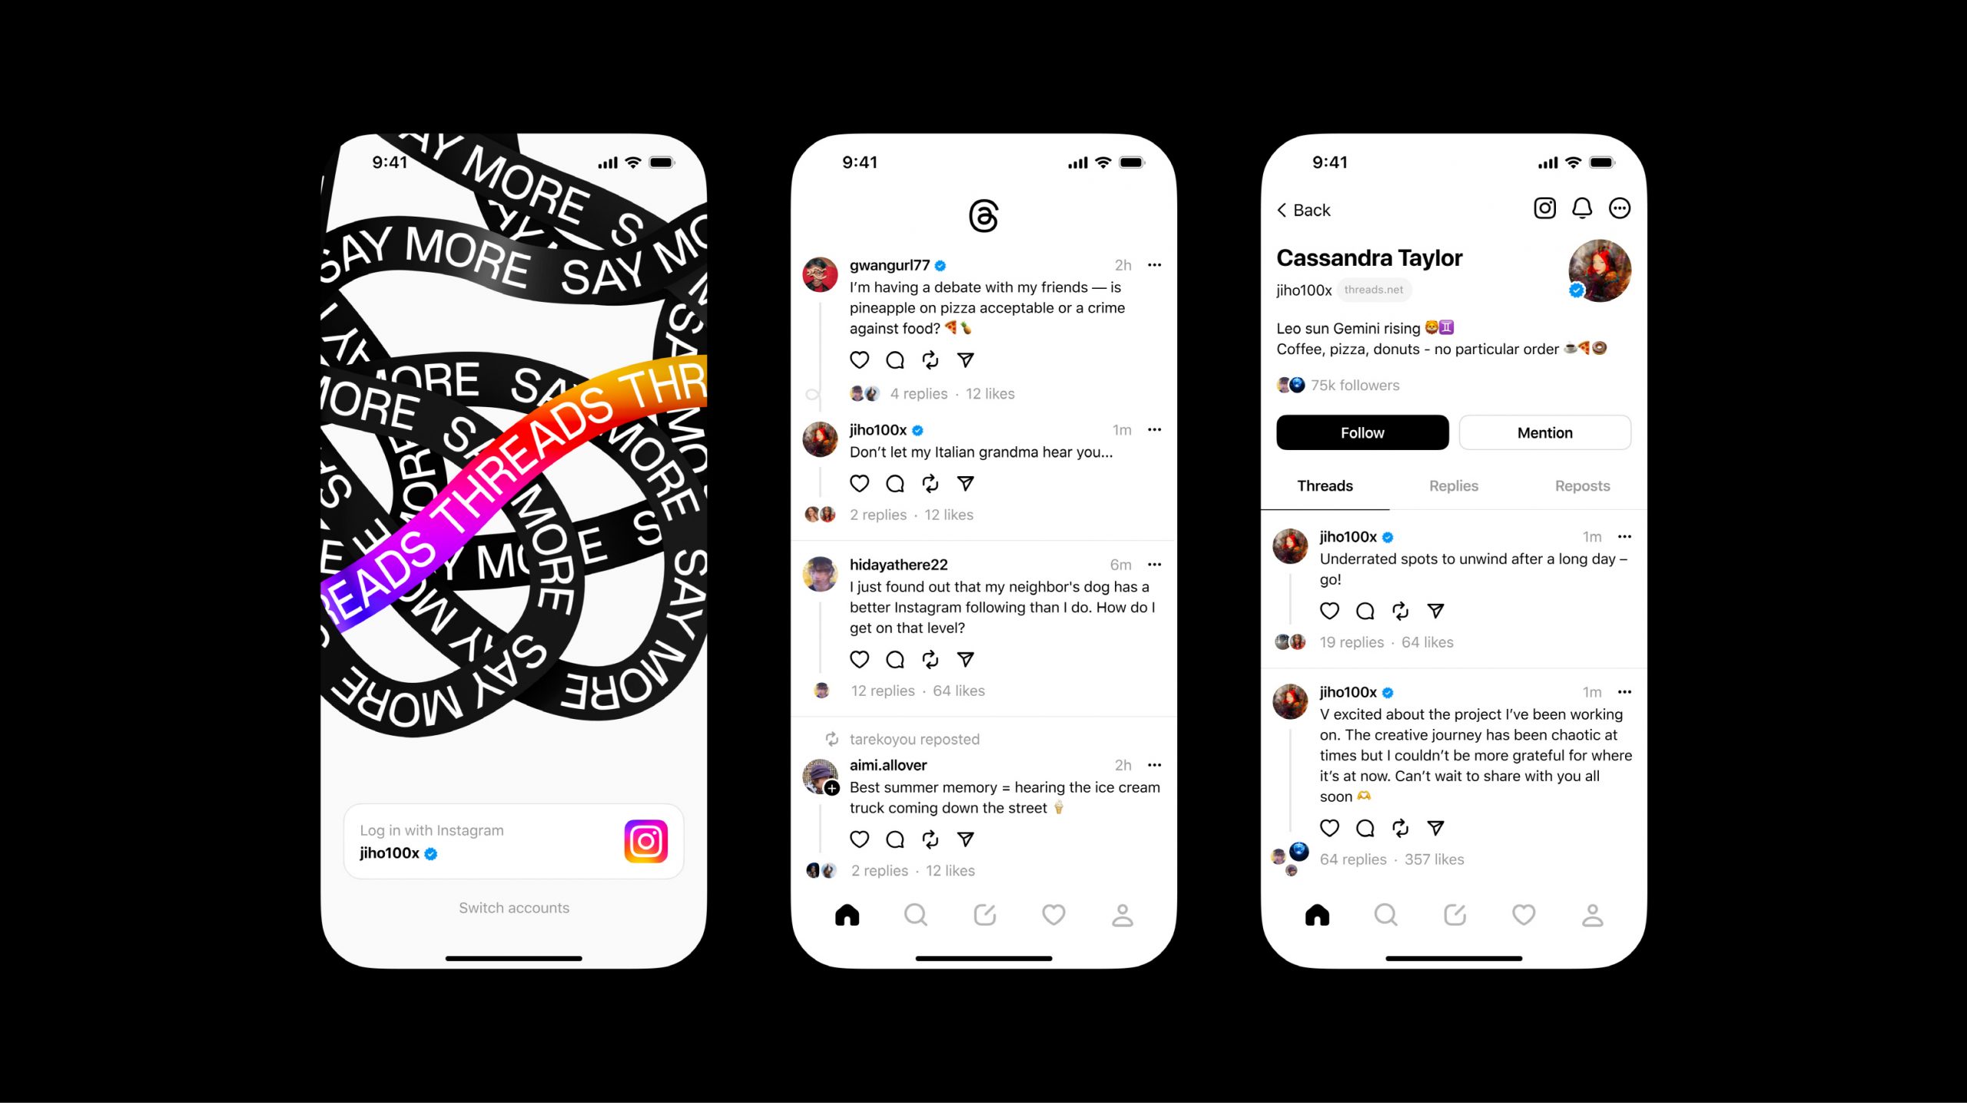Tap the send/share icon on hidayathere22 post
Screen dimensions: 1967x1103
coord(966,659)
